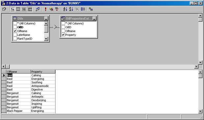204x120 pixels.
Task: Uncheck the OilName column in Oils table
Action: (x=15, y=31)
